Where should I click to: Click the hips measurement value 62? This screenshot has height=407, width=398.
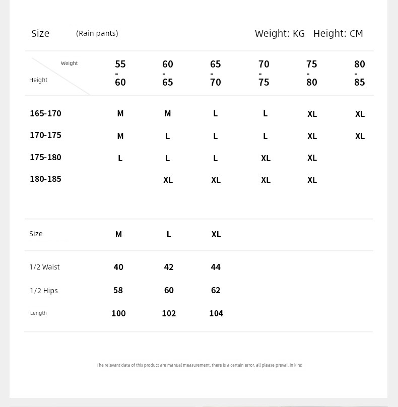[x=216, y=290]
